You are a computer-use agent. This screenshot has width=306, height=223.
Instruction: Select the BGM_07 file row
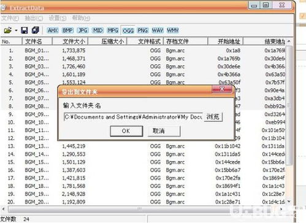[x=29, y=99]
